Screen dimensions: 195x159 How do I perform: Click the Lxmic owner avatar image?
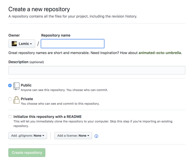tap(14, 44)
